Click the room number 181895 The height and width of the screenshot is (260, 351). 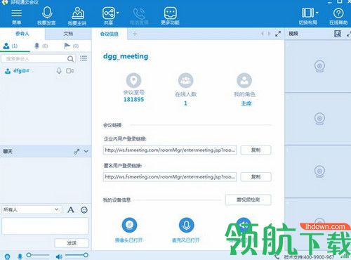coord(133,100)
